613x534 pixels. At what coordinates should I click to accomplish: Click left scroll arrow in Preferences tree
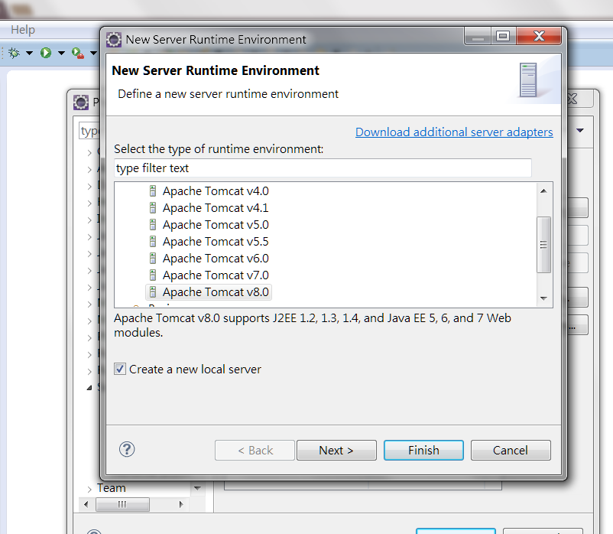pyautogui.click(x=86, y=504)
